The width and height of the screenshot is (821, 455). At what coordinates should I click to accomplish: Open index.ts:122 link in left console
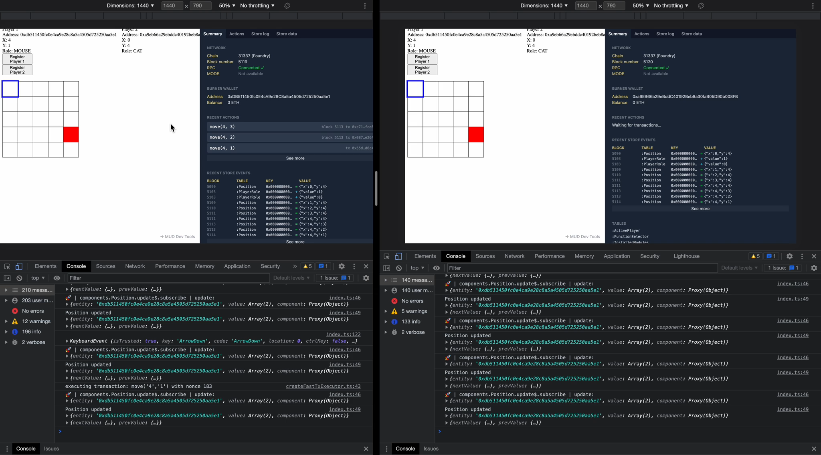(343, 334)
